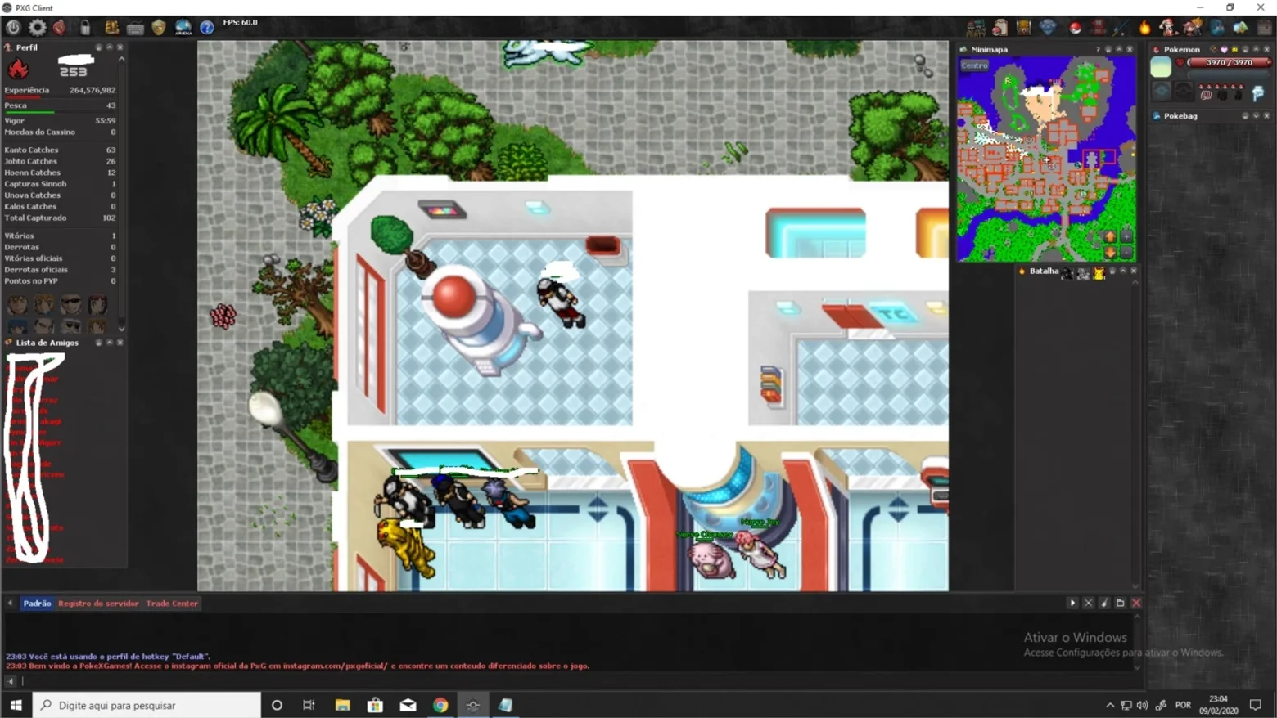This screenshot has height=718, width=1277.
Task: Click the red fire clan emblem in Perfil
Action: (x=18, y=69)
